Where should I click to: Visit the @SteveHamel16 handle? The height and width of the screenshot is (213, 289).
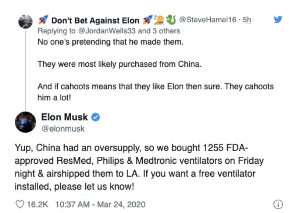click(x=208, y=20)
